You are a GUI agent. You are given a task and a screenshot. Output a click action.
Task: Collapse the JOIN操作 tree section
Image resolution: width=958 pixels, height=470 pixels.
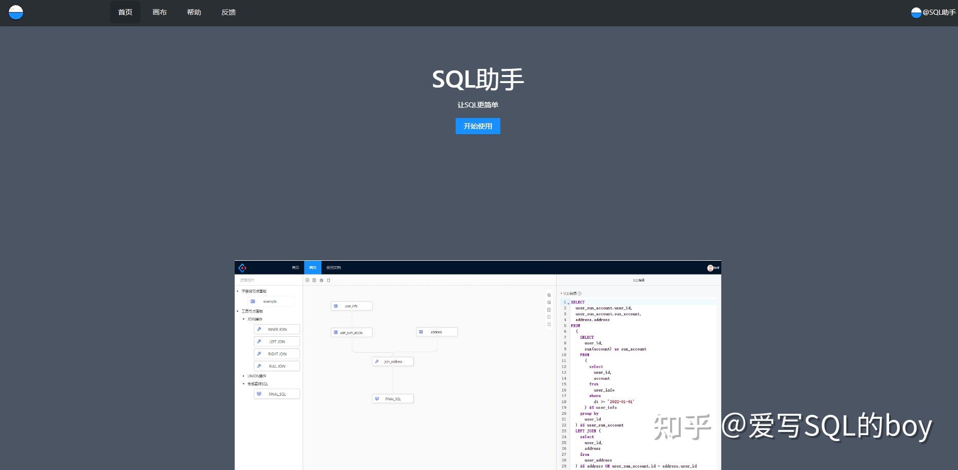pyautogui.click(x=244, y=319)
